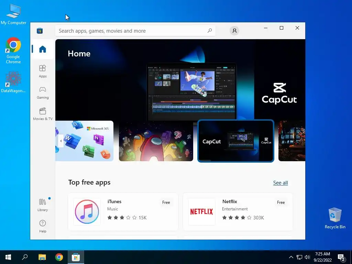The width and height of the screenshot is (352, 264).
Task: Focus the Search apps, games, movies field
Action: (135, 31)
